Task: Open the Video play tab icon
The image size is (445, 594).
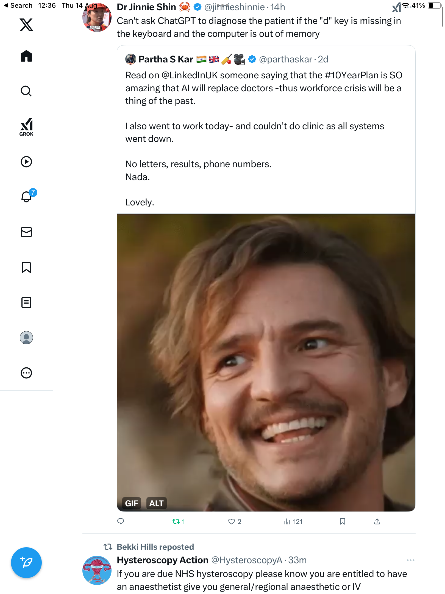Action: click(x=26, y=162)
